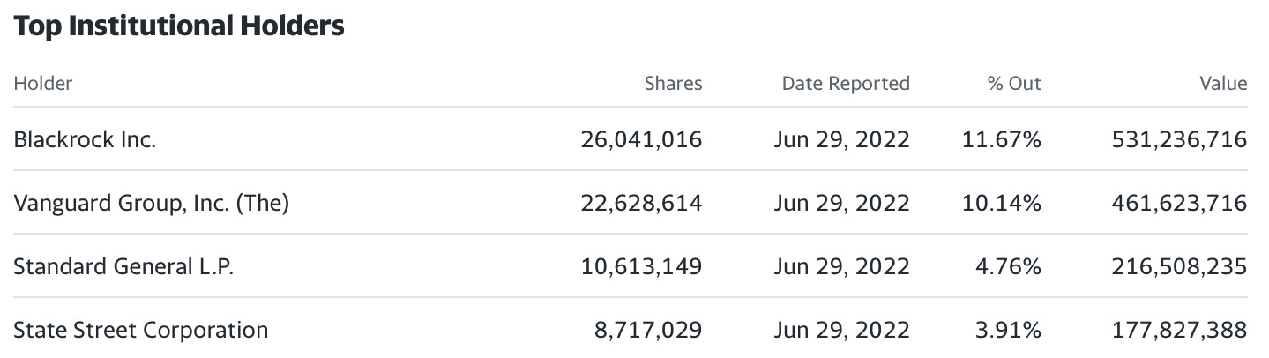Select the Standard General L.P. row
This screenshot has height=358, width=1269.
pos(631,266)
